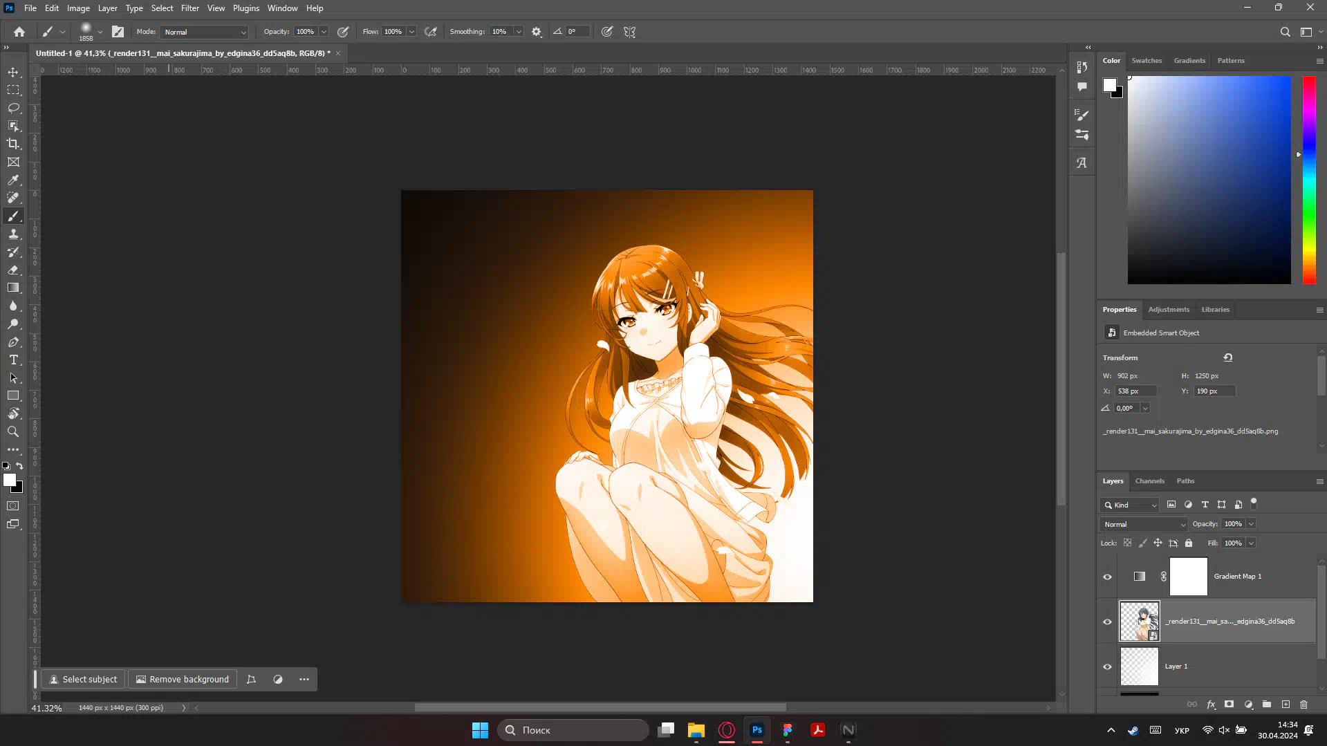The height and width of the screenshot is (746, 1327).
Task: Expand the layer Kind filter dropdown
Action: (1130, 505)
